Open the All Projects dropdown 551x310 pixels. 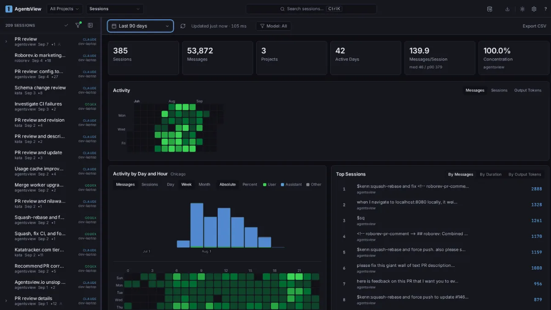click(x=65, y=9)
